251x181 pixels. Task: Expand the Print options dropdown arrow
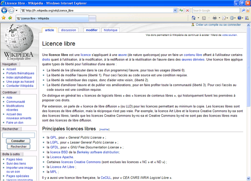coord(220,18)
